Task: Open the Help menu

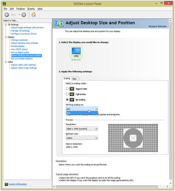Action: pos(40,9)
